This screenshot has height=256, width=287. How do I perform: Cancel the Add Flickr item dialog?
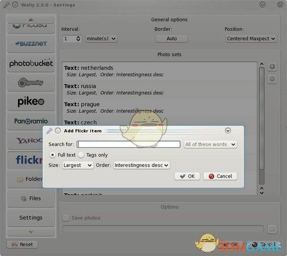tap(220, 176)
